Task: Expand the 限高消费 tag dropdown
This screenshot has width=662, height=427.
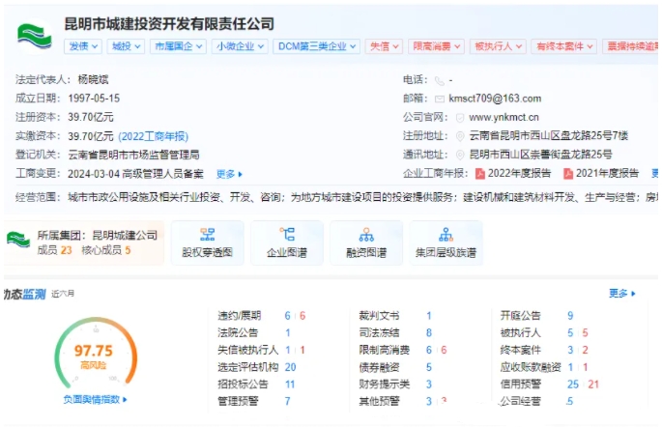Action: point(436,46)
